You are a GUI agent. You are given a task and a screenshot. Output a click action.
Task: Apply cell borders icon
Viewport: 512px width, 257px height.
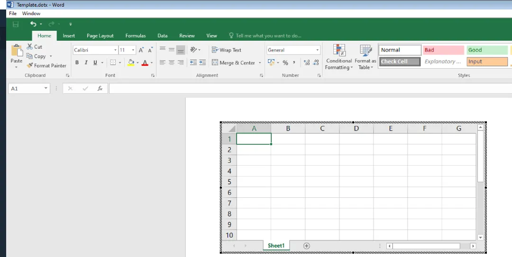tap(113, 62)
